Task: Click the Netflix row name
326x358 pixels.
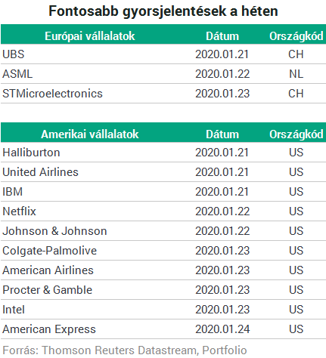Action: (19, 211)
